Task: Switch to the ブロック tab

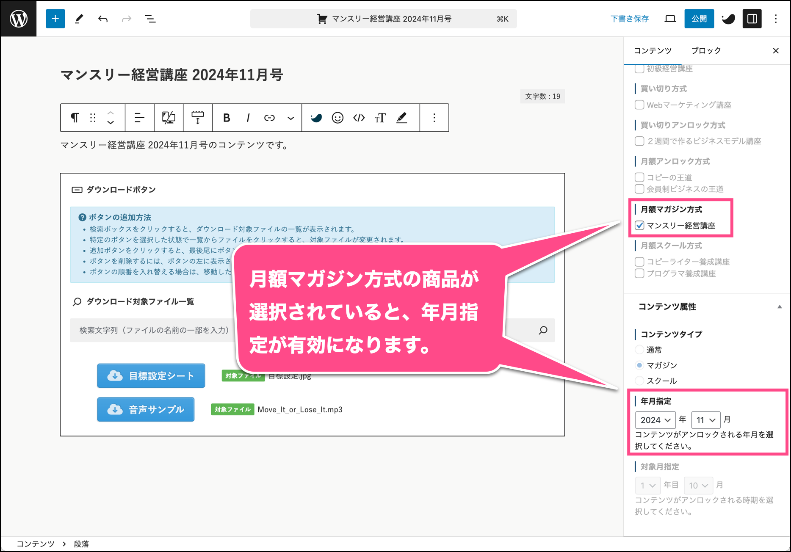Action: pos(706,51)
